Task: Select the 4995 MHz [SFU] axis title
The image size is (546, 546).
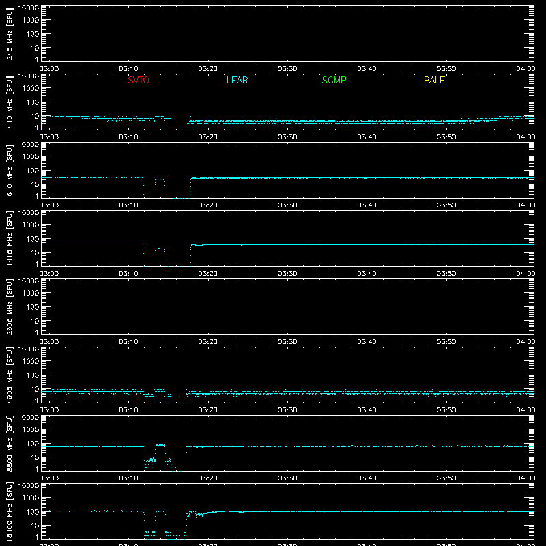Action: pos(9,375)
